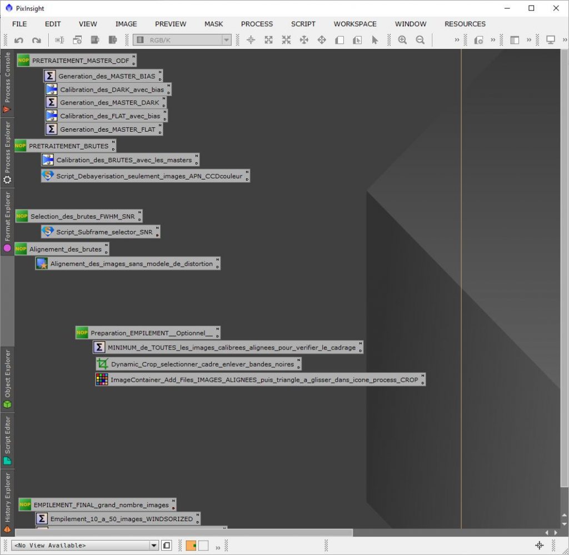
Task: Open the EDIT menu
Action: click(x=53, y=24)
